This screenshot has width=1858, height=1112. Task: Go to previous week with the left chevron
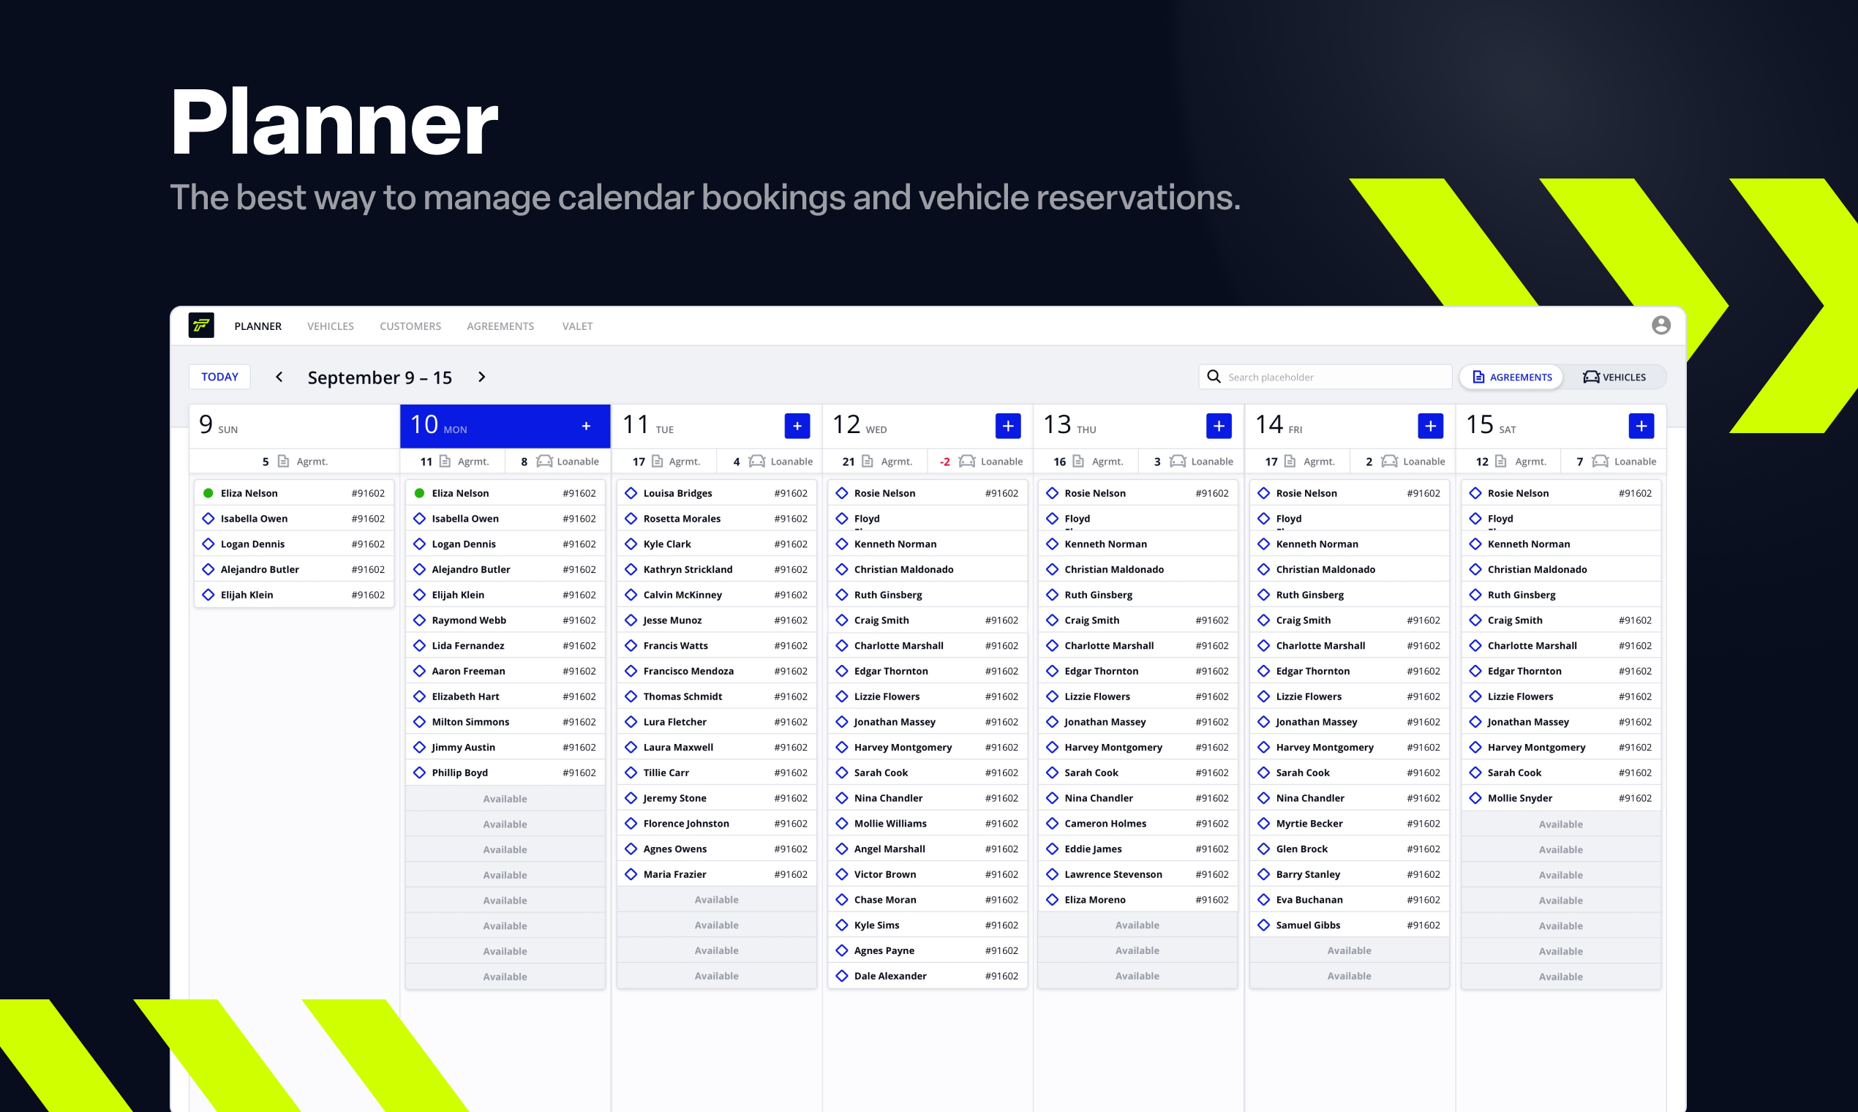[x=278, y=377]
